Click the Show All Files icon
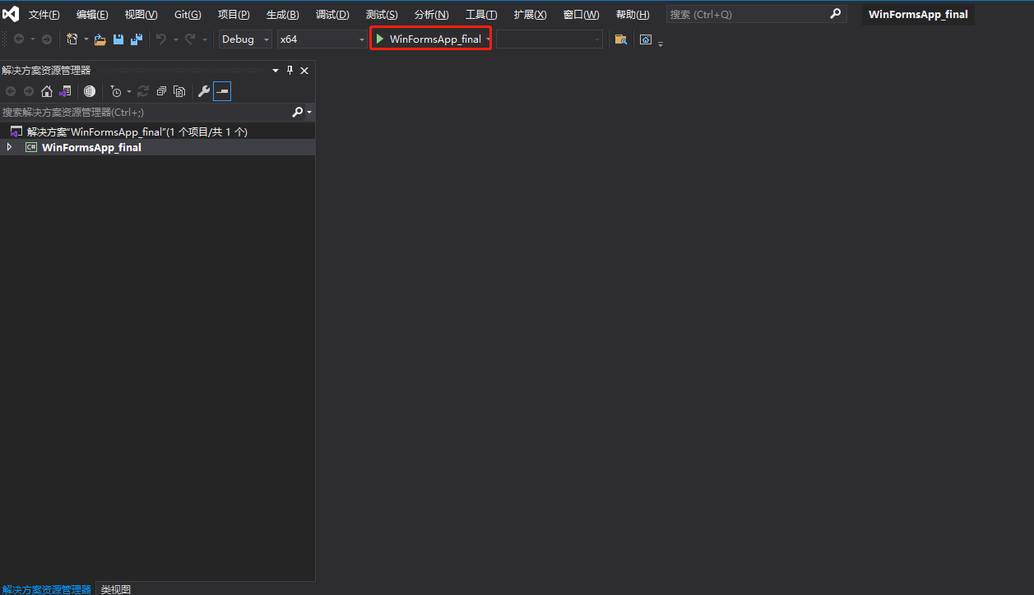 [179, 91]
